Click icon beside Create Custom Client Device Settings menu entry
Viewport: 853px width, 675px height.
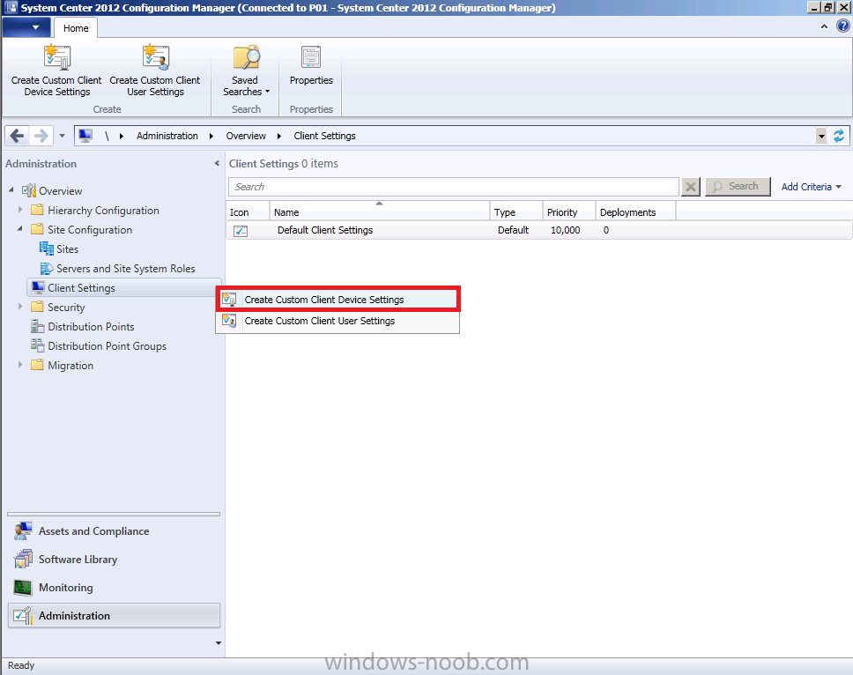point(229,300)
